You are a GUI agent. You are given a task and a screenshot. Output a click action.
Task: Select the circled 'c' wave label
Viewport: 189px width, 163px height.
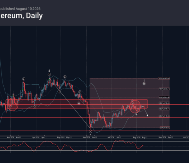click(49, 74)
